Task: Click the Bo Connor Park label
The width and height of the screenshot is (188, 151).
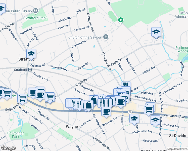Action: 16,135
